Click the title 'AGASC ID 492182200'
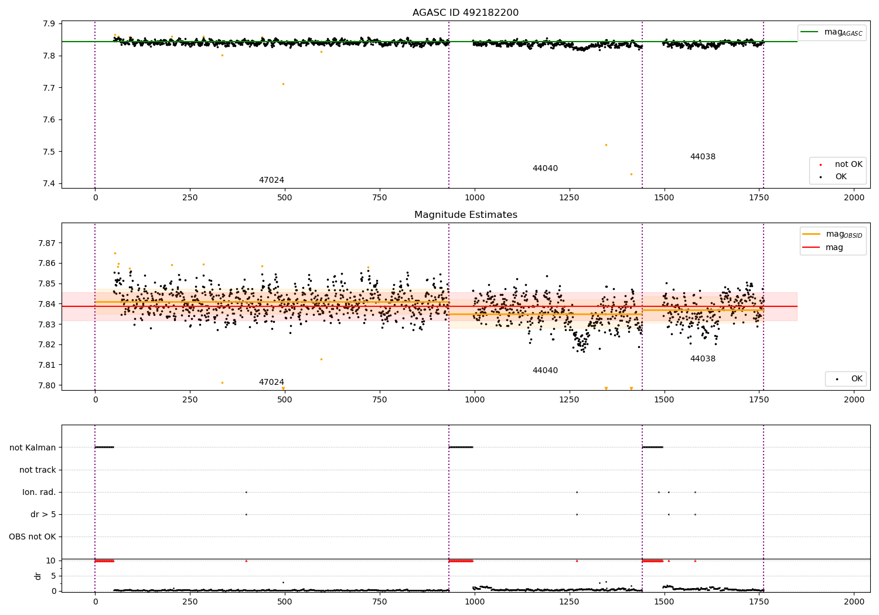The image size is (879, 615). (x=465, y=13)
